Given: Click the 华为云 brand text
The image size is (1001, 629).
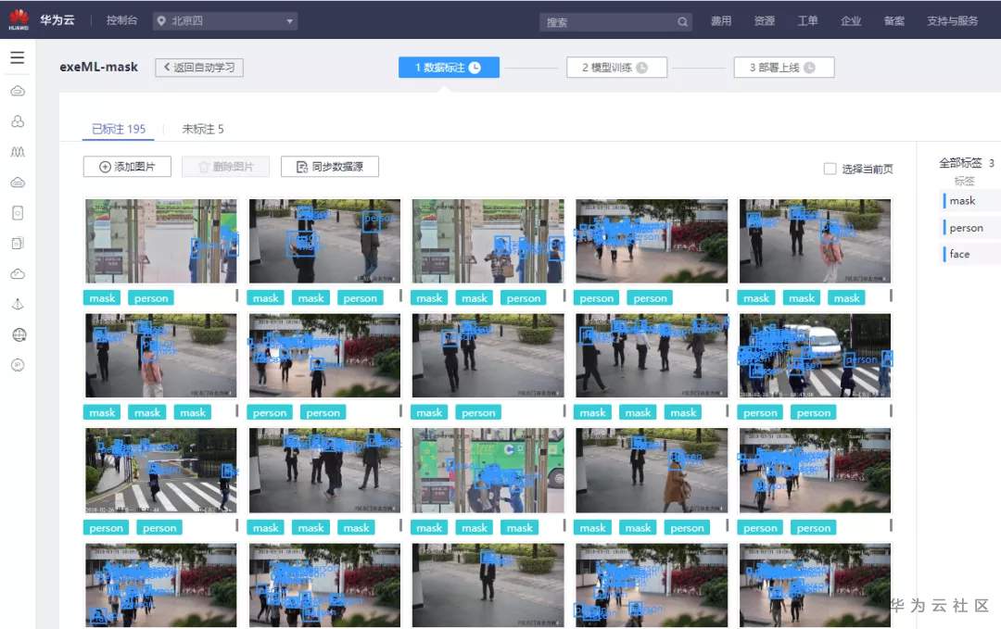Looking at the screenshot, I should 57,20.
